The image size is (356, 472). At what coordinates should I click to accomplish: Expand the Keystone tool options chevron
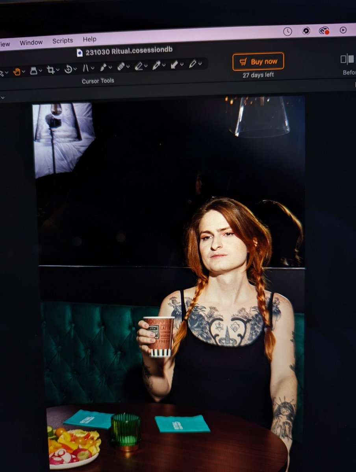93,68
